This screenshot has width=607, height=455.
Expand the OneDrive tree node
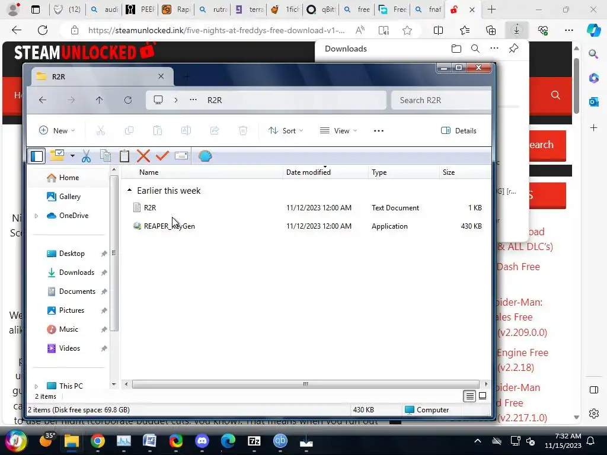click(36, 216)
